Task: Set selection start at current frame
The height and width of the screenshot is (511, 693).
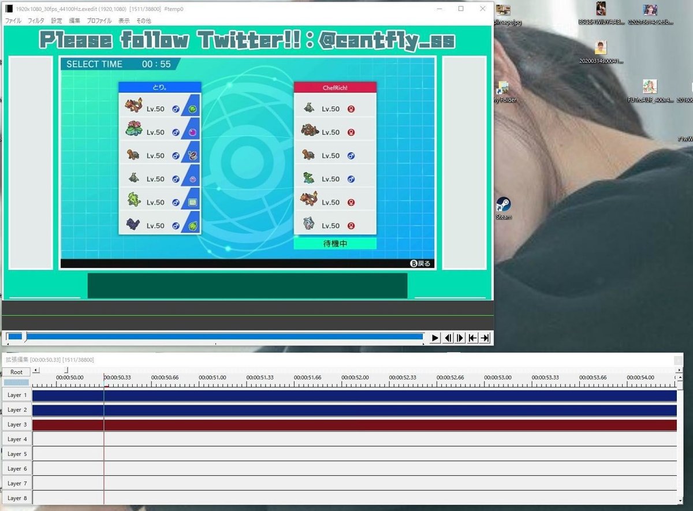Action: point(472,338)
